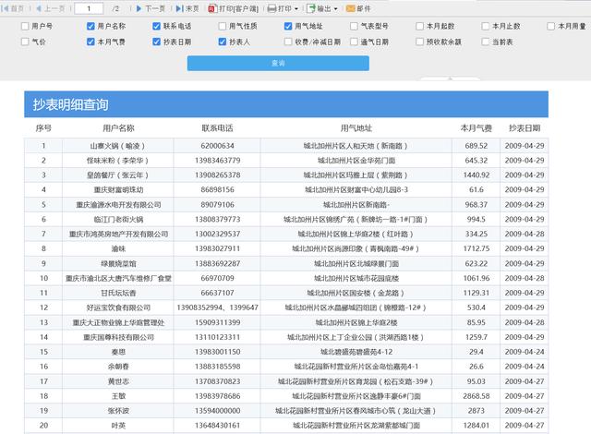Select fee value 2868.58
The width and height of the screenshot is (591, 434).
point(476,396)
